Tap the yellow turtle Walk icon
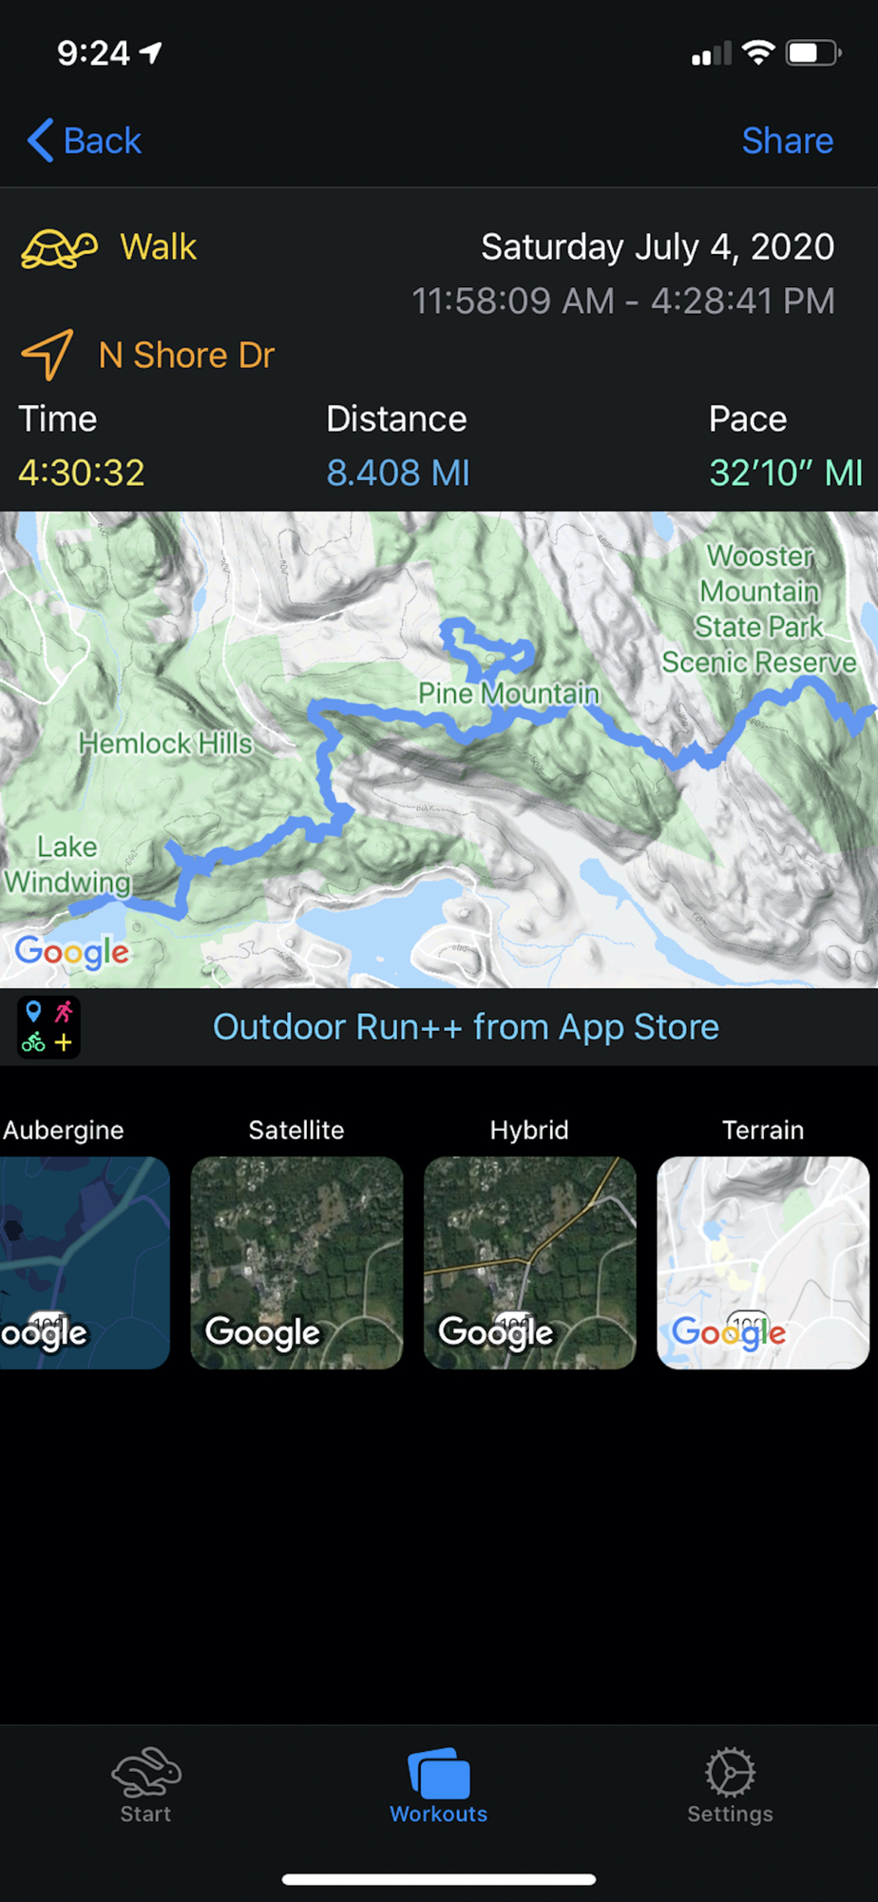Screen dimensions: 878x1902 tap(59, 249)
